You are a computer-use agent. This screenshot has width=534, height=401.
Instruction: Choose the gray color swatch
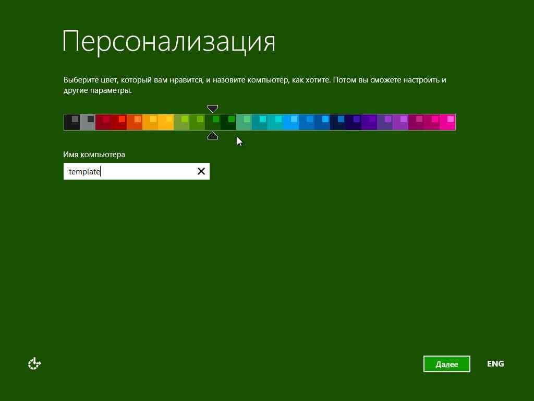[x=87, y=122]
